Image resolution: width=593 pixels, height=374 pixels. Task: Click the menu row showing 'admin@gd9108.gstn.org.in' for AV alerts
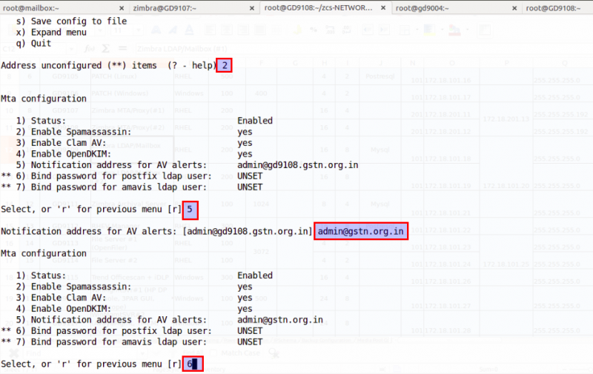click(x=188, y=165)
